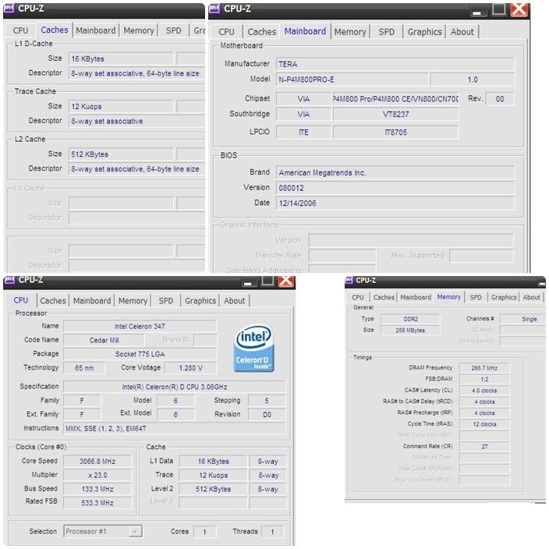
Task: Open Caches tab in Memory window
Action: (x=384, y=297)
